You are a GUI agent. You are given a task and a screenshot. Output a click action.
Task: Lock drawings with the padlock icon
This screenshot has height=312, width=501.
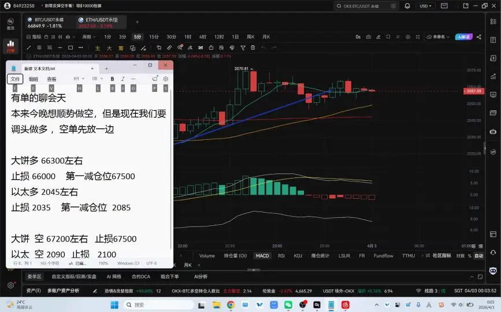pyautogui.click(x=211, y=47)
